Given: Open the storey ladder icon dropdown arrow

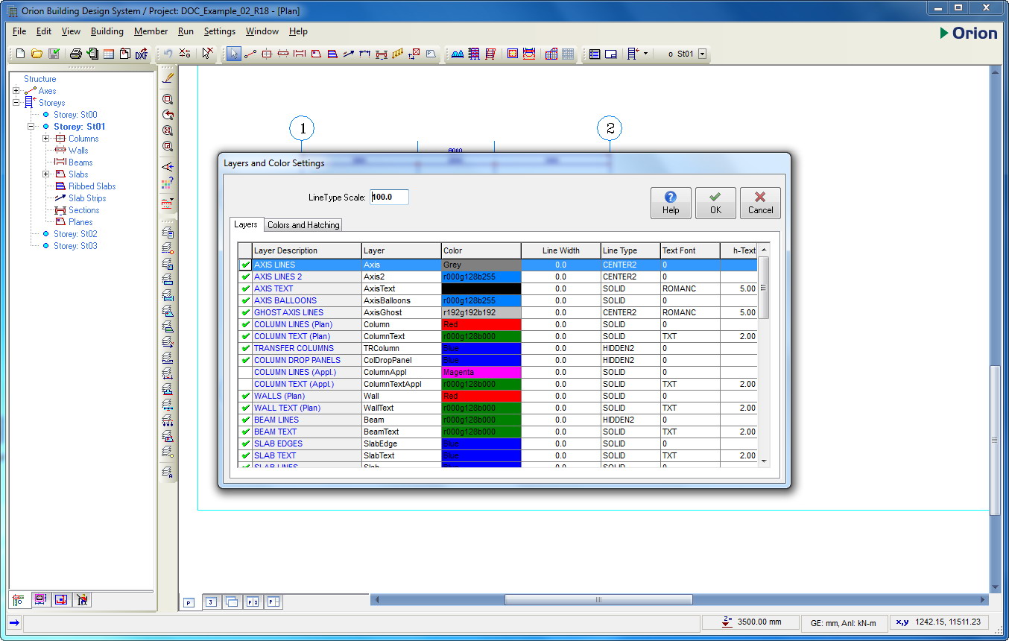Looking at the screenshot, I should click(x=645, y=54).
